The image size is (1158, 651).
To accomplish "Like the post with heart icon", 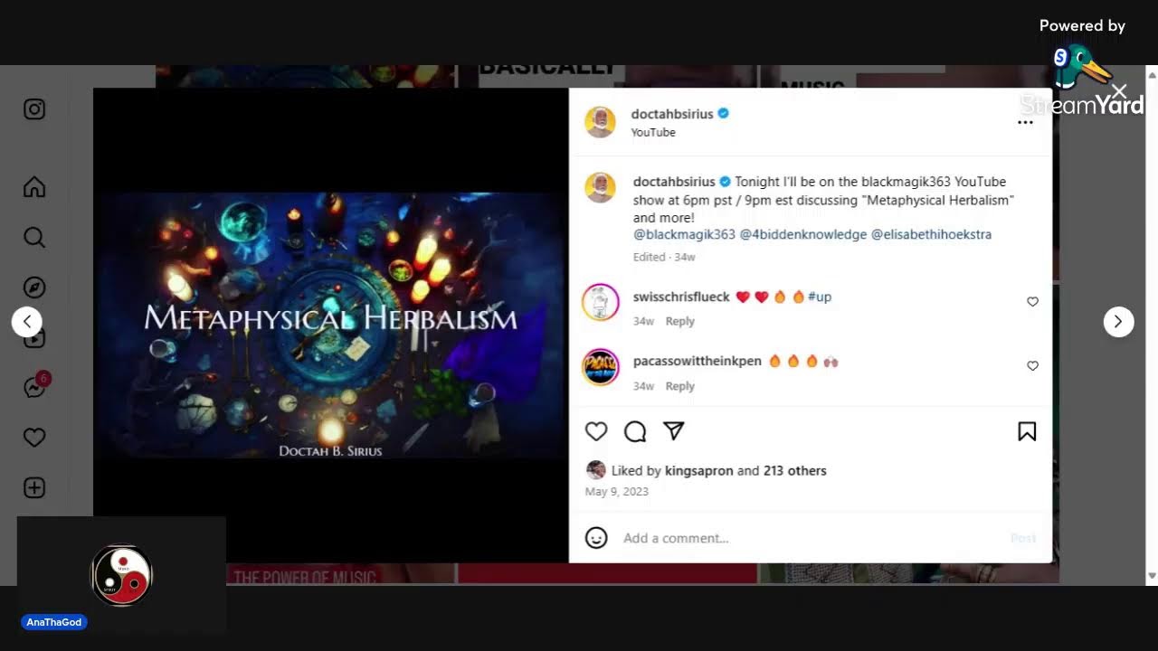I will point(596,431).
